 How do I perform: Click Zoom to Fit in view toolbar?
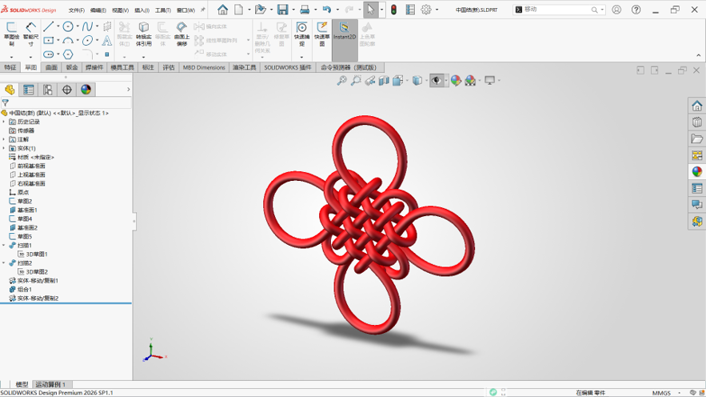click(341, 81)
